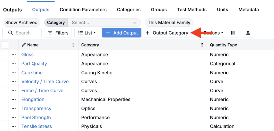The height and width of the screenshot is (131, 274).
Task: Click the Add Output button
Action: pos(121,33)
